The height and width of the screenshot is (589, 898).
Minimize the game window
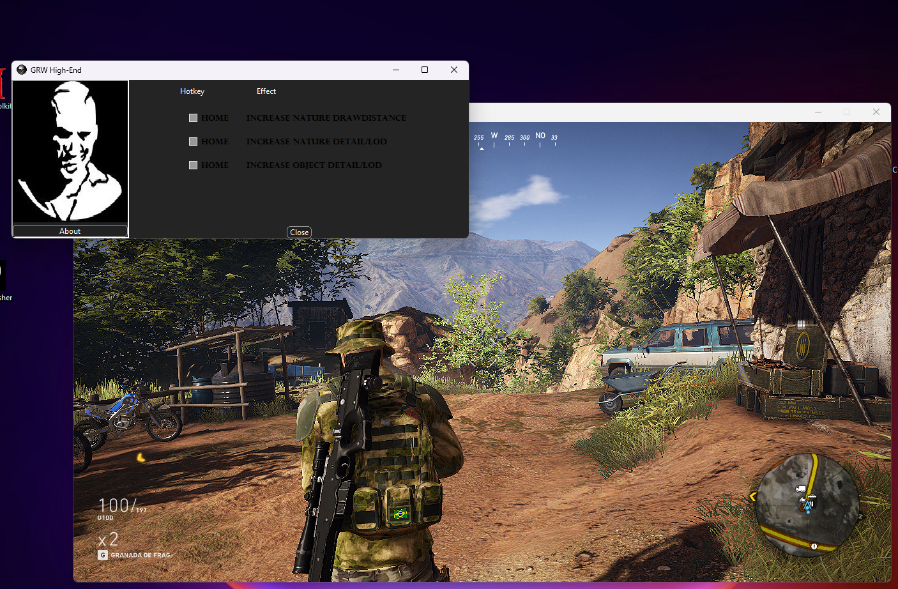pyautogui.click(x=818, y=112)
